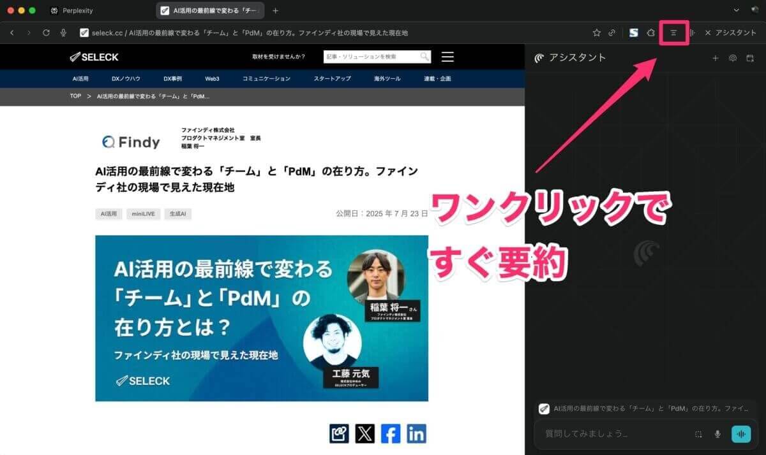Open the extensions puzzle-piece menu
Viewport: 766px width, 455px height.
tap(651, 32)
